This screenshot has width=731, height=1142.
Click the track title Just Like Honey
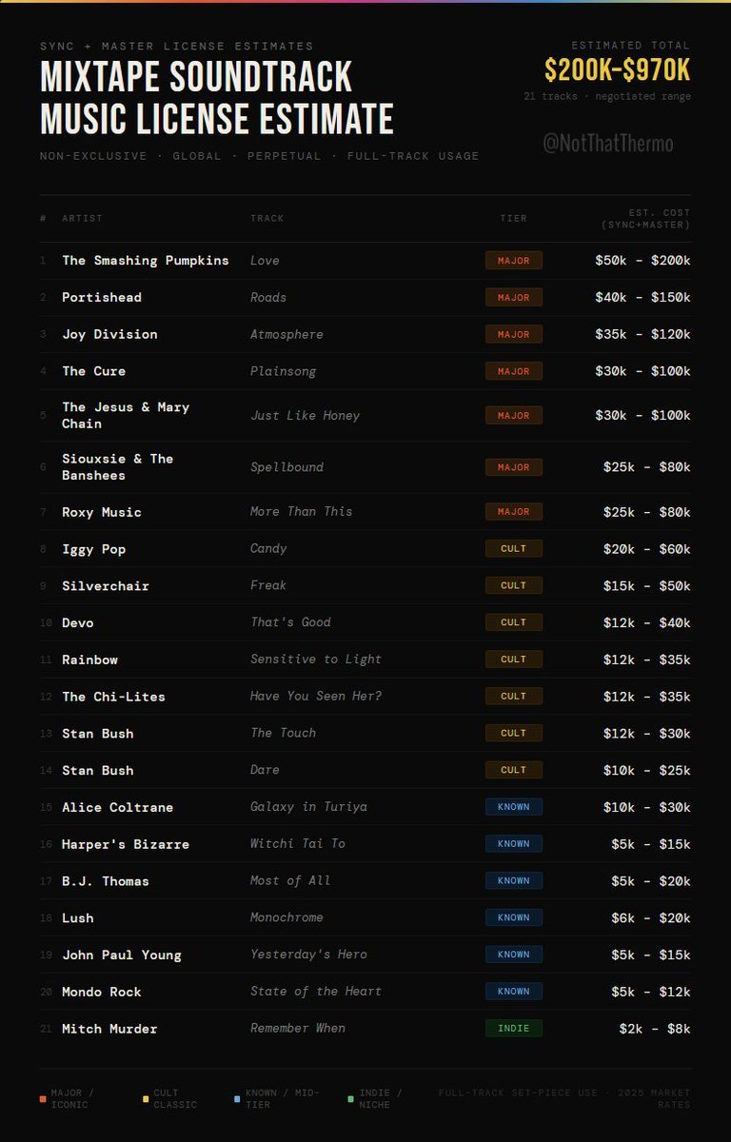305,416
